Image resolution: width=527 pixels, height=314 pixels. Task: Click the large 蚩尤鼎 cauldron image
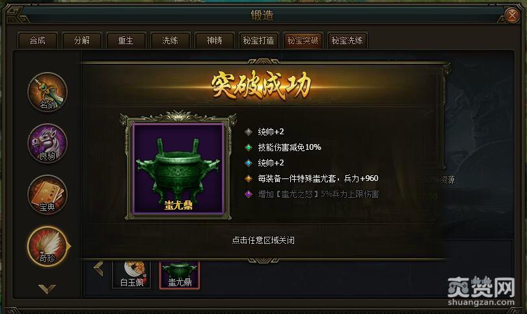click(178, 169)
